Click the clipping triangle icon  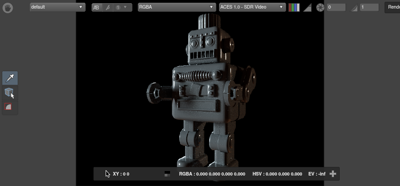pyautogui.click(x=307, y=7)
